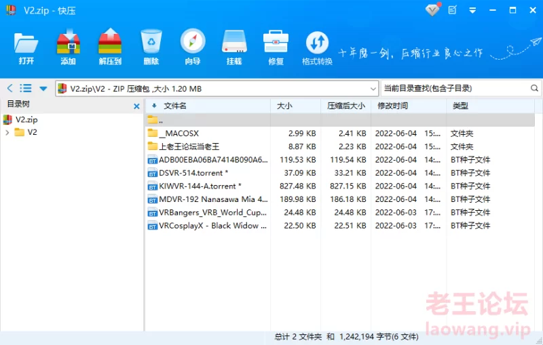Click the BT icon of KIWVR-144-A.torrent

coord(152,186)
